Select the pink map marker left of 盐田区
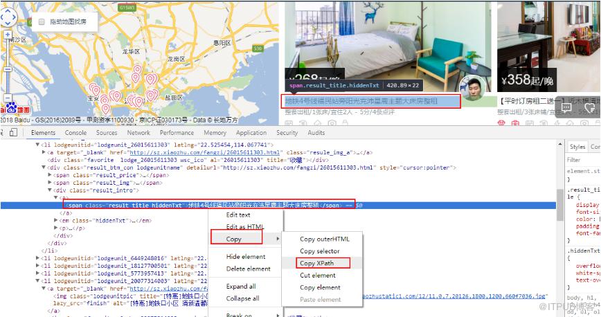The width and height of the screenshot is (601, 317). coord(151,95)
